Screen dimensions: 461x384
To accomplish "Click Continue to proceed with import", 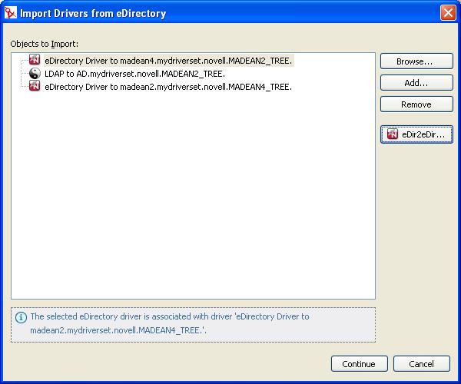I will [x=360, y=364].
